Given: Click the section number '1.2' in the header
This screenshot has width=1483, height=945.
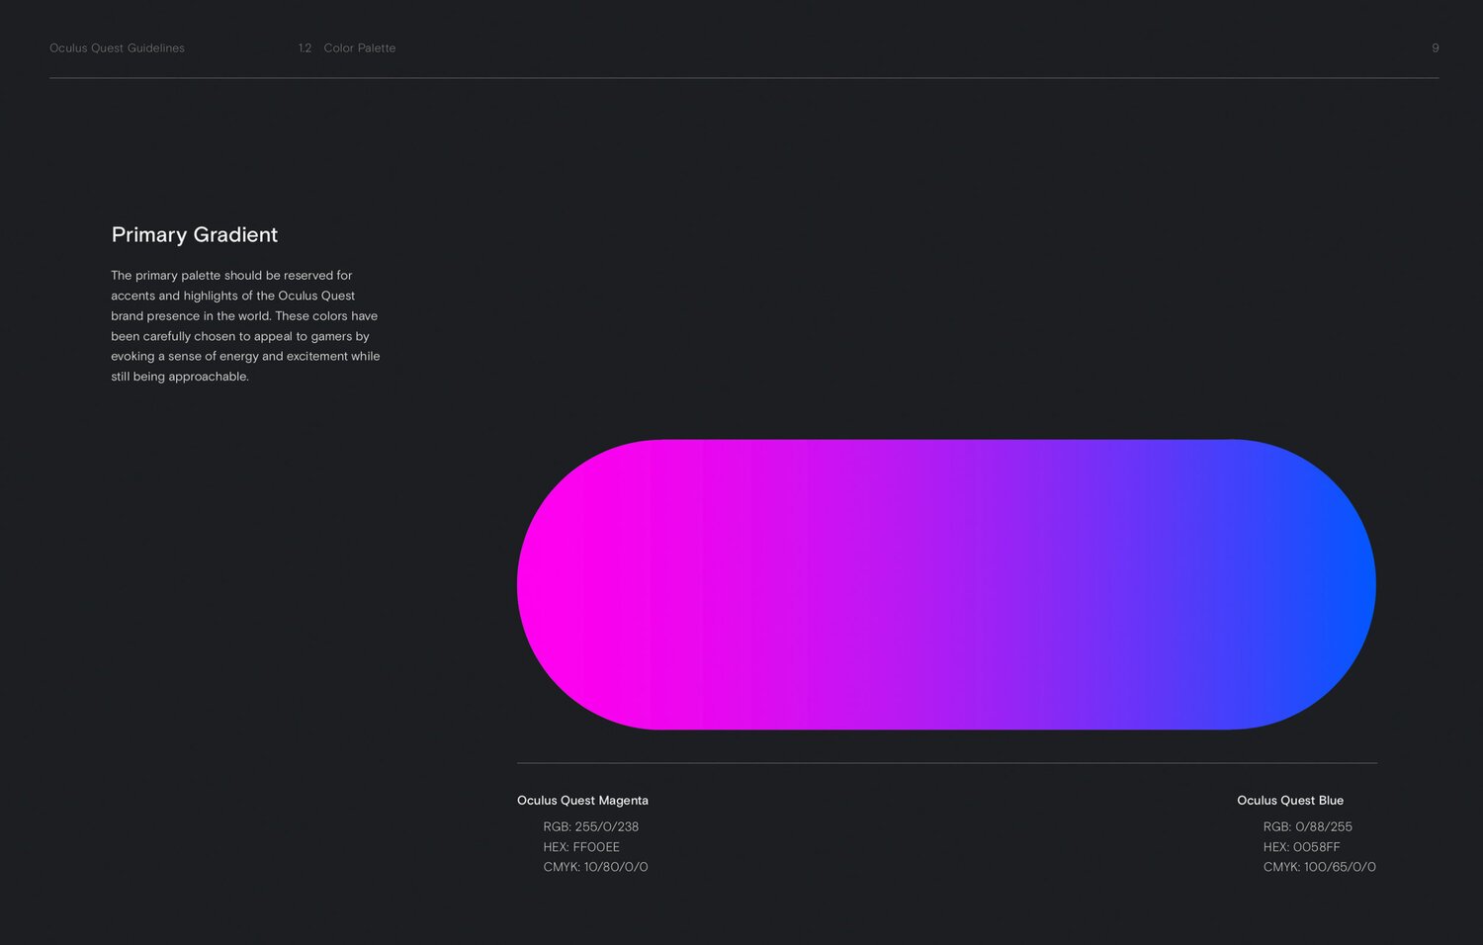Looking at the screenshot, I should (x=305, y=48).
